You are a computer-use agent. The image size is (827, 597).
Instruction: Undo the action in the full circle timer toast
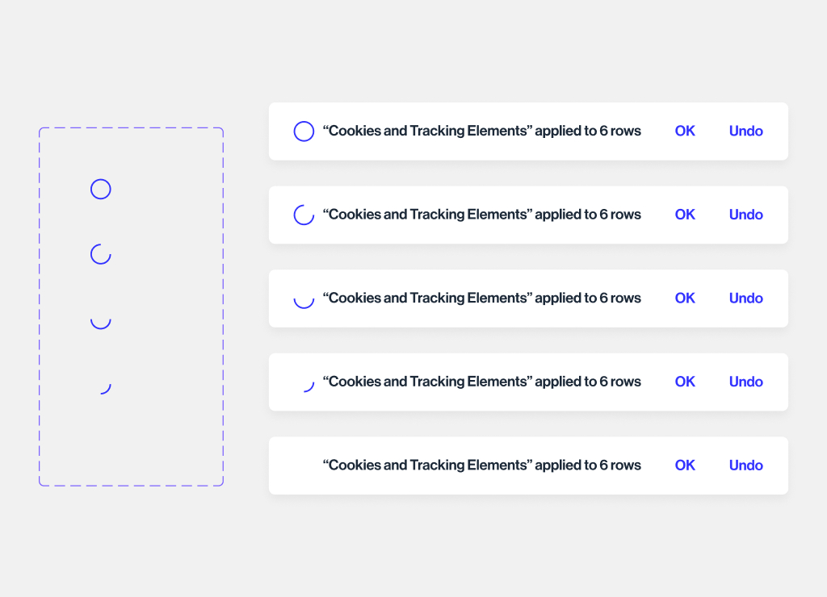(x=745, y=132)
